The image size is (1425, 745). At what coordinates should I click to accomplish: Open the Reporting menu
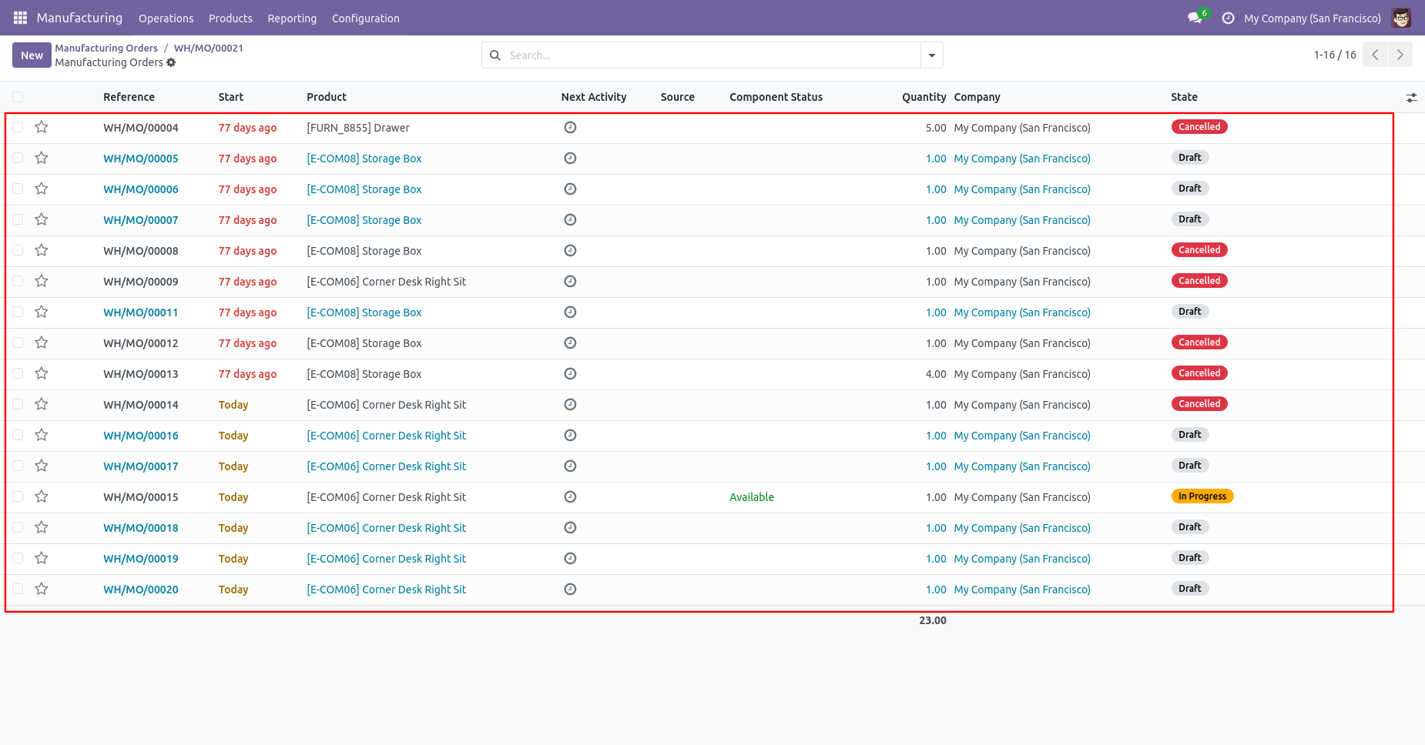(292, 18)
